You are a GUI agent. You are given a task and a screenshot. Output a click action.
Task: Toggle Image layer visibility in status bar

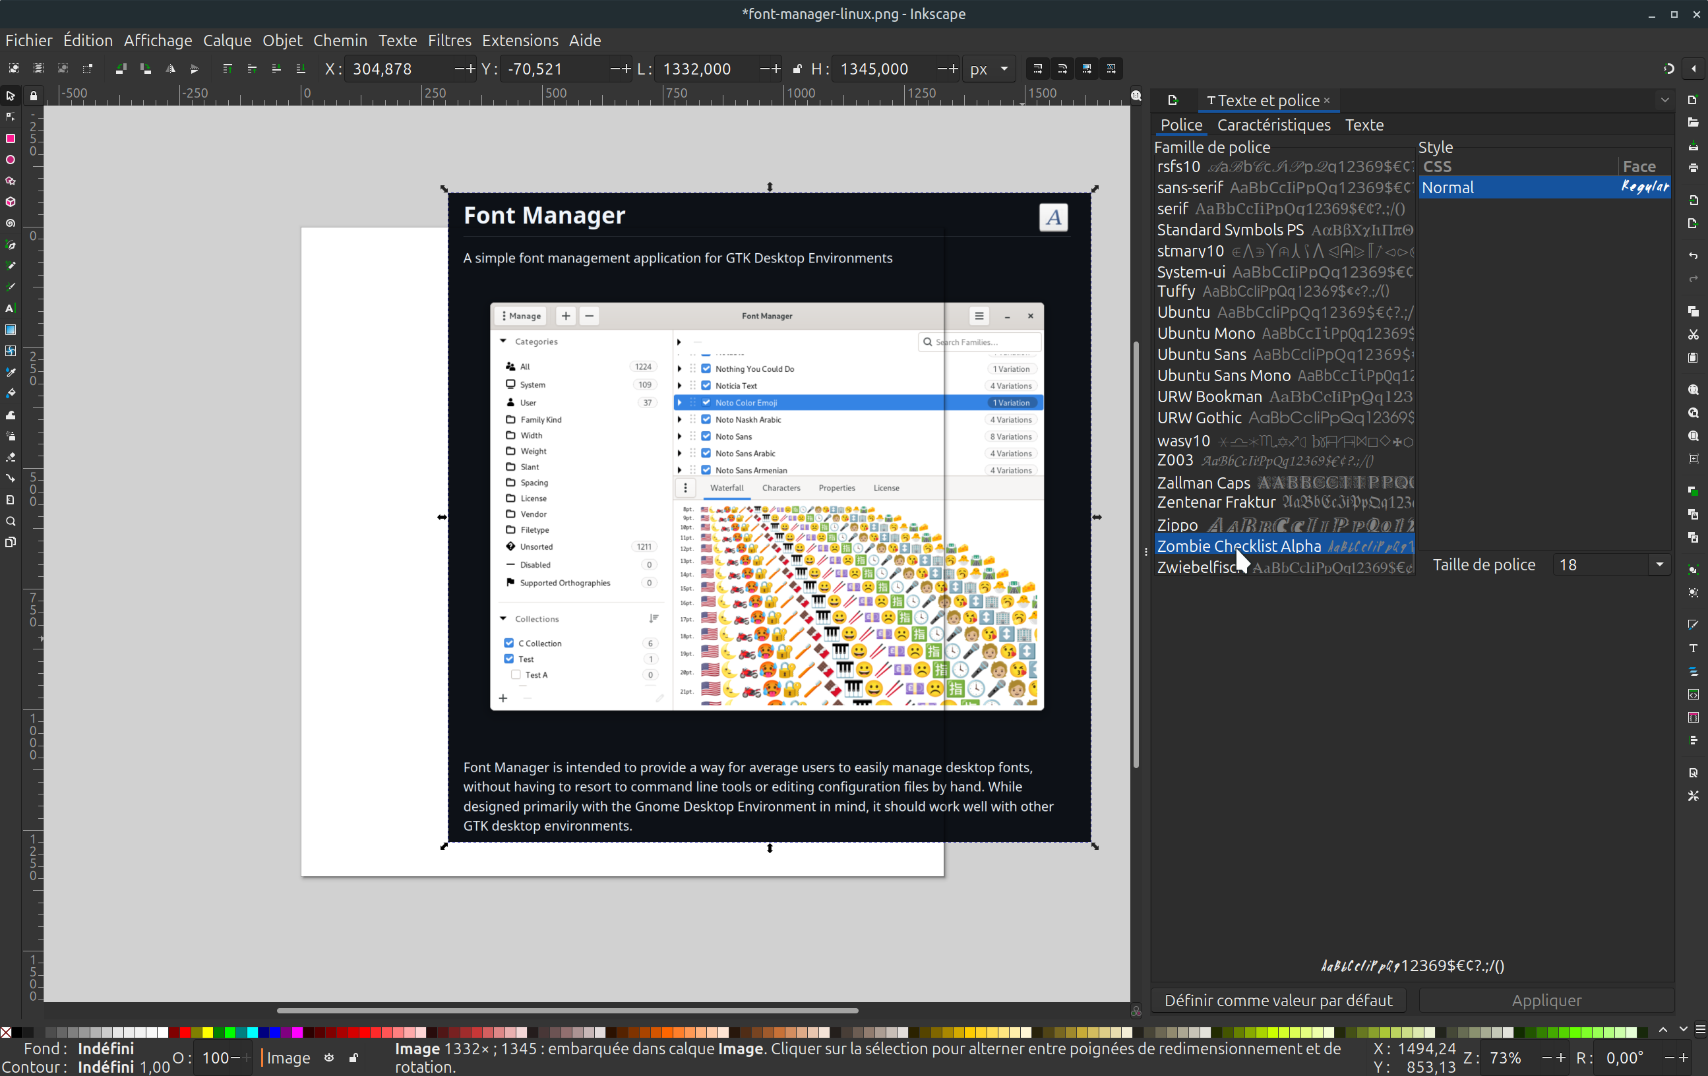[x=329, y=1058]
